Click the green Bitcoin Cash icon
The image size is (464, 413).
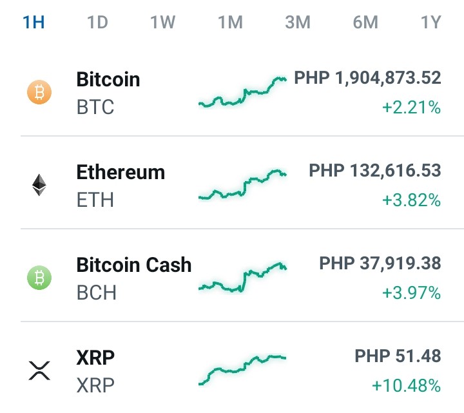tap(39, 278)
